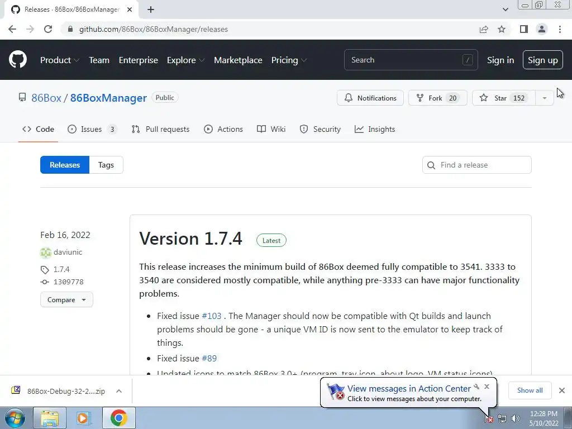Image resolution: width=572 pixels, height=429 pixels.
Task: Open the Team page
Action: point(99,60)
